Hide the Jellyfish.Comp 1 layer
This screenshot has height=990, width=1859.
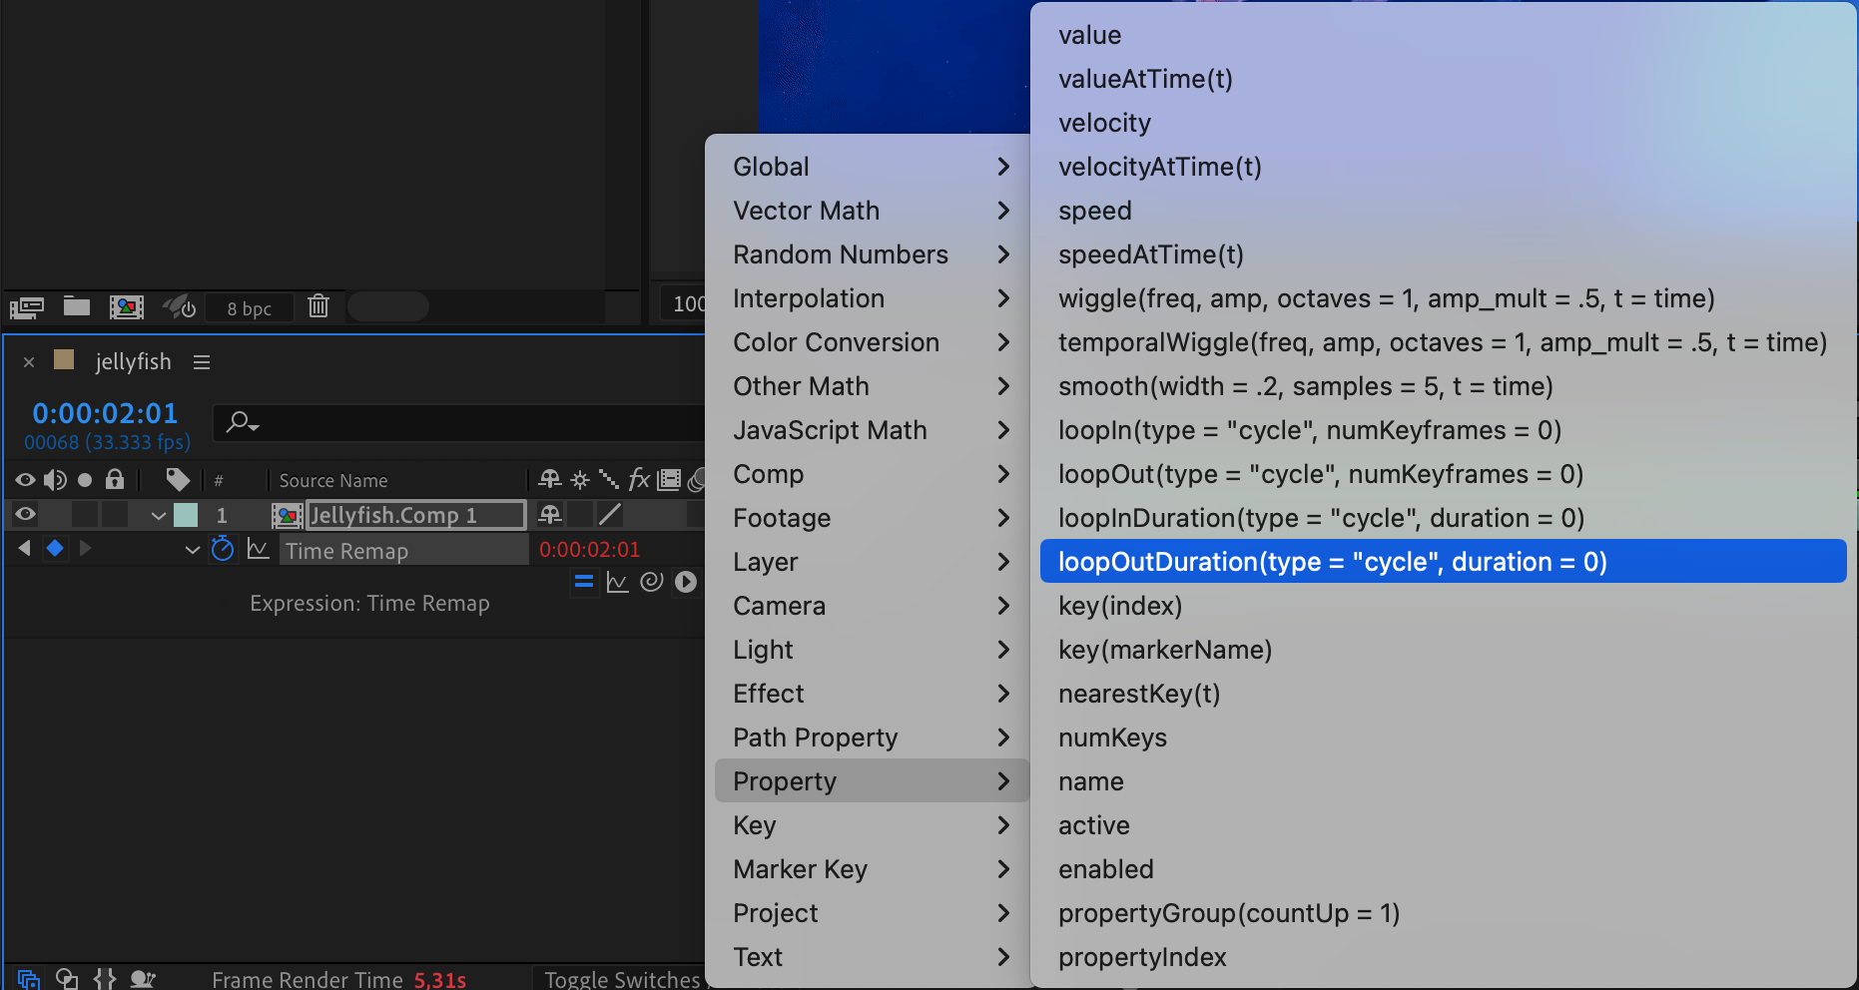26,515
